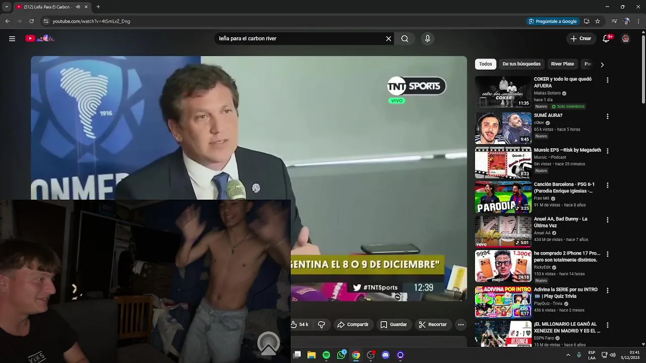
Task: Open the YouTube guide hamburger menu
Action: 12,39
